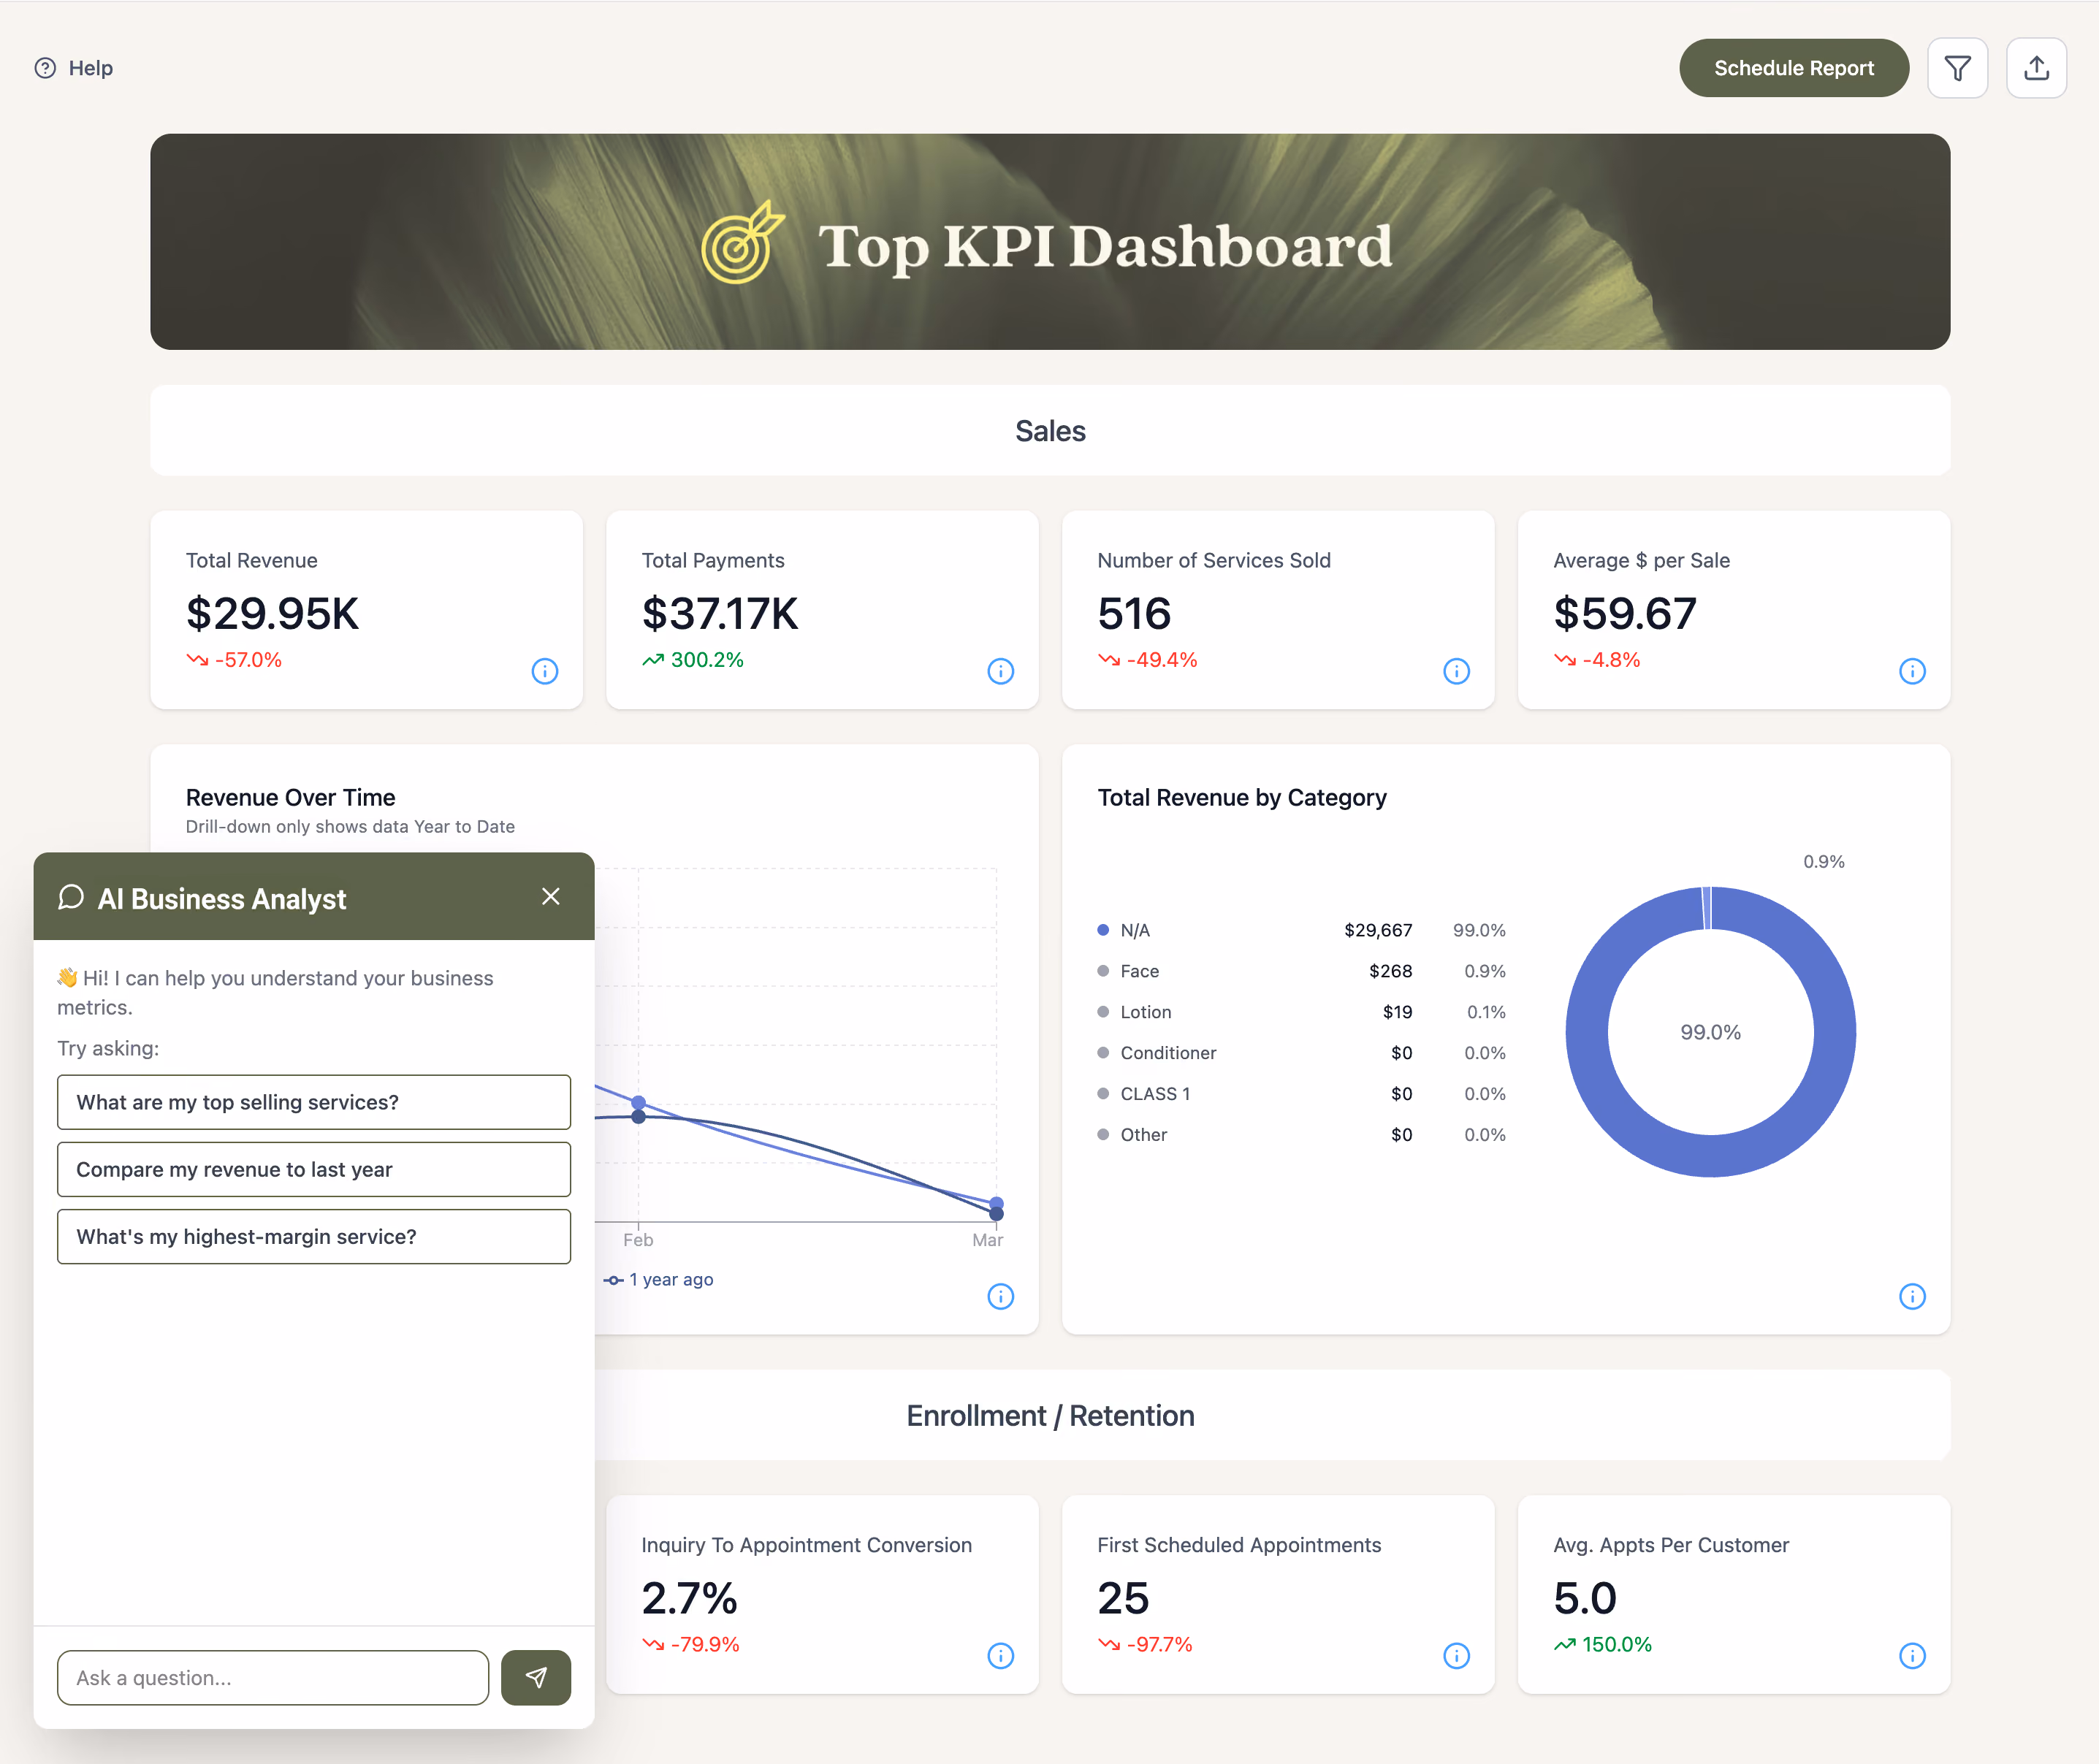2099x1764 pixels.
Task: Click the 2.7% inquiry conversion value
Action: [x=689, y=1598]
